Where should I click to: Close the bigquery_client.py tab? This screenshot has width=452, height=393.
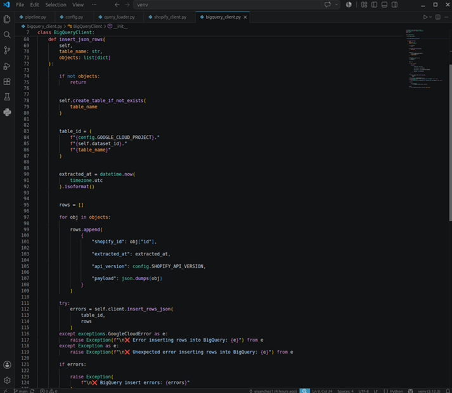[245, 17]
